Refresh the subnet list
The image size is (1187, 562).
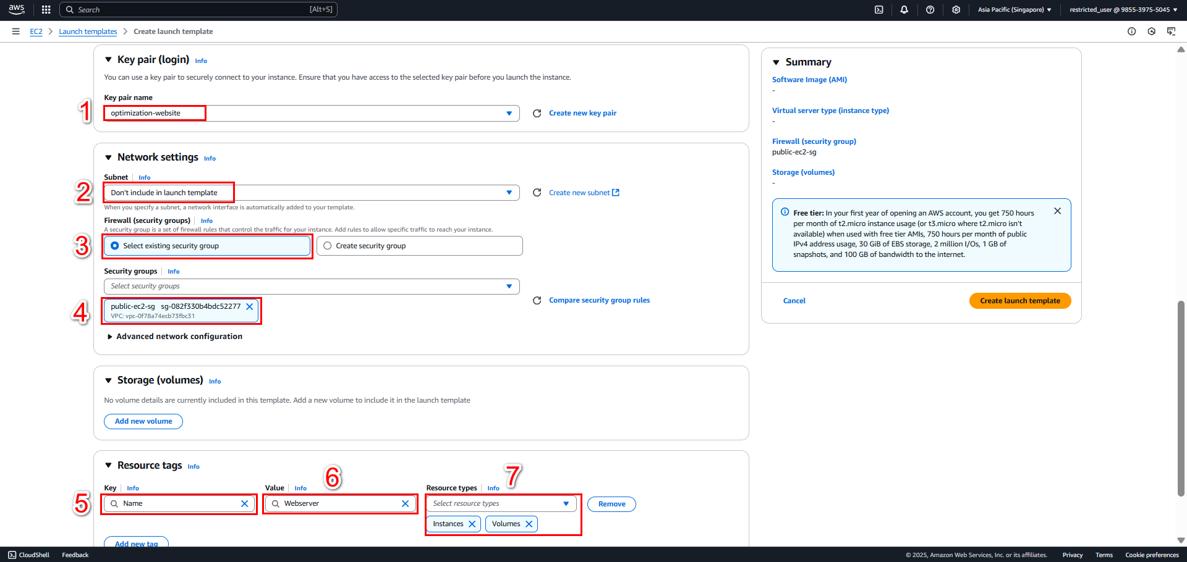tap(537, 193)
